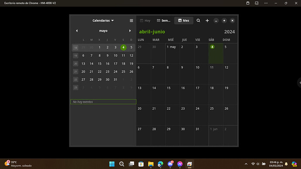Switch to the Sem... week view tab
The height and width of the screenshot is (169, 301).
tap(164, 21)
